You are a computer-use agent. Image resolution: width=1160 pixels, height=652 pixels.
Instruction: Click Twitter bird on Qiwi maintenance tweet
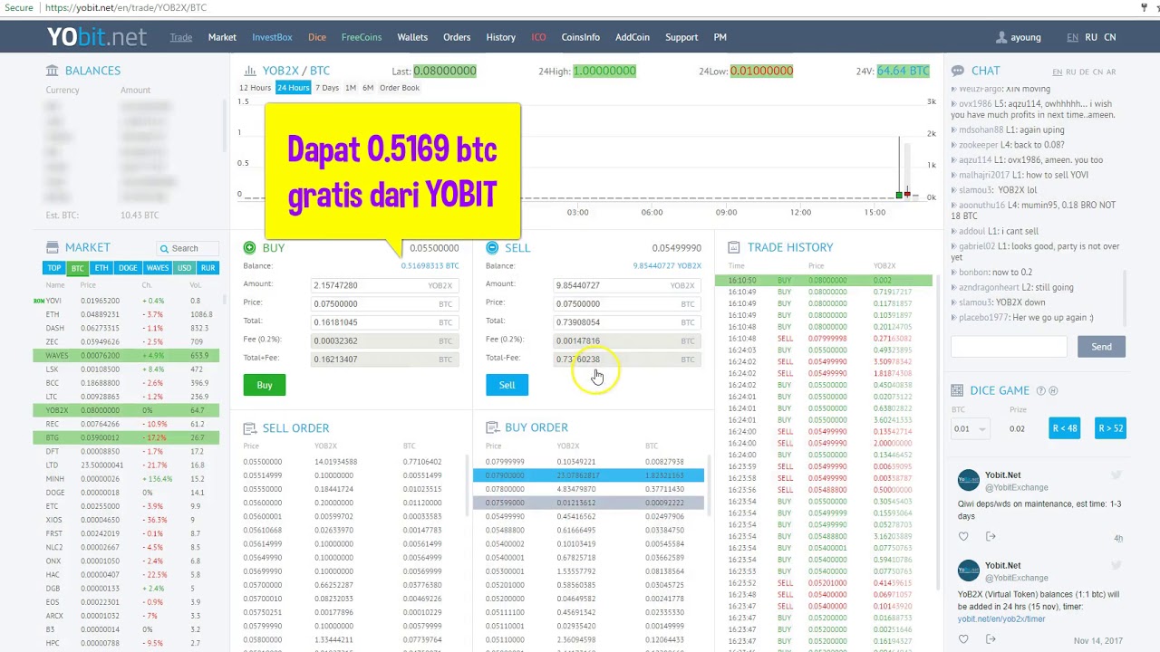coord(1116,475)
